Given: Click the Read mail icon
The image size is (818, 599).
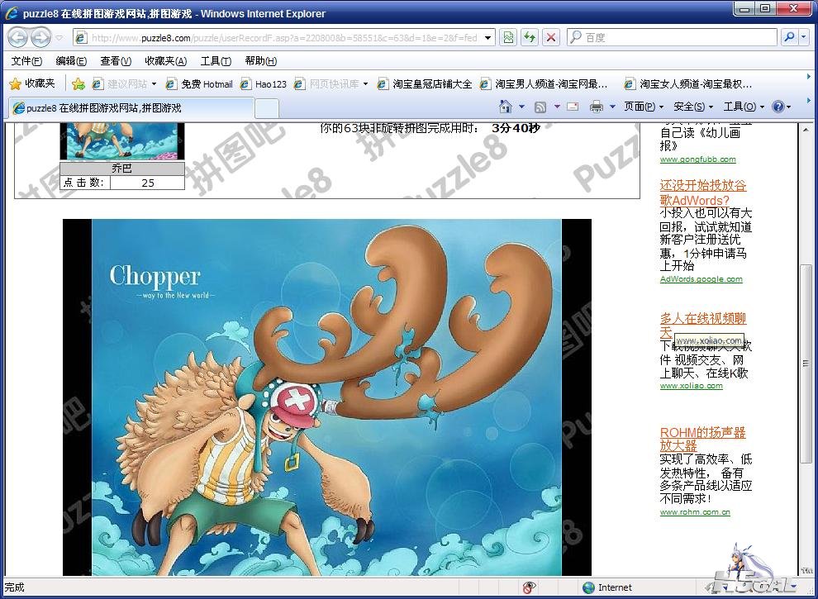Looking at the screenshot, I should (x=573, y=107).
